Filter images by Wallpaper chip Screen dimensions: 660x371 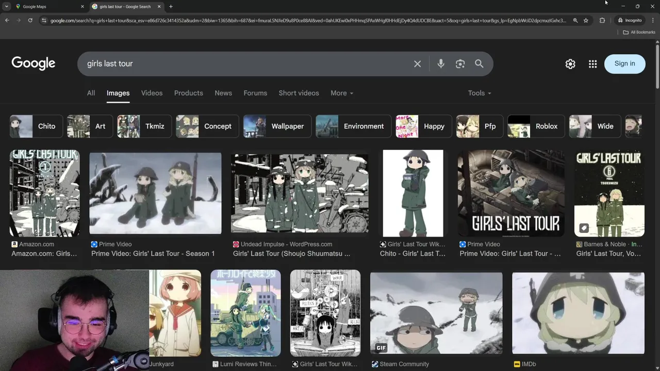coord(277,126)
